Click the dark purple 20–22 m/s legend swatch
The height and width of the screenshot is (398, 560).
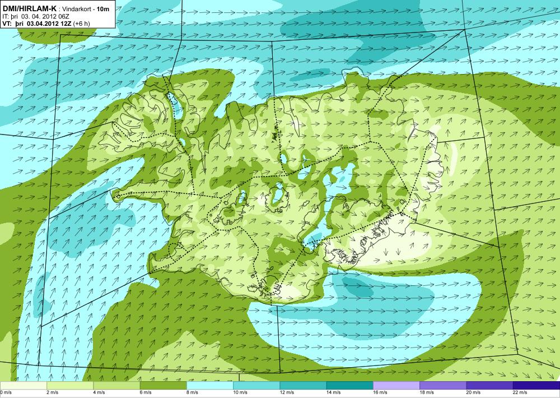[x=489, y=386]
